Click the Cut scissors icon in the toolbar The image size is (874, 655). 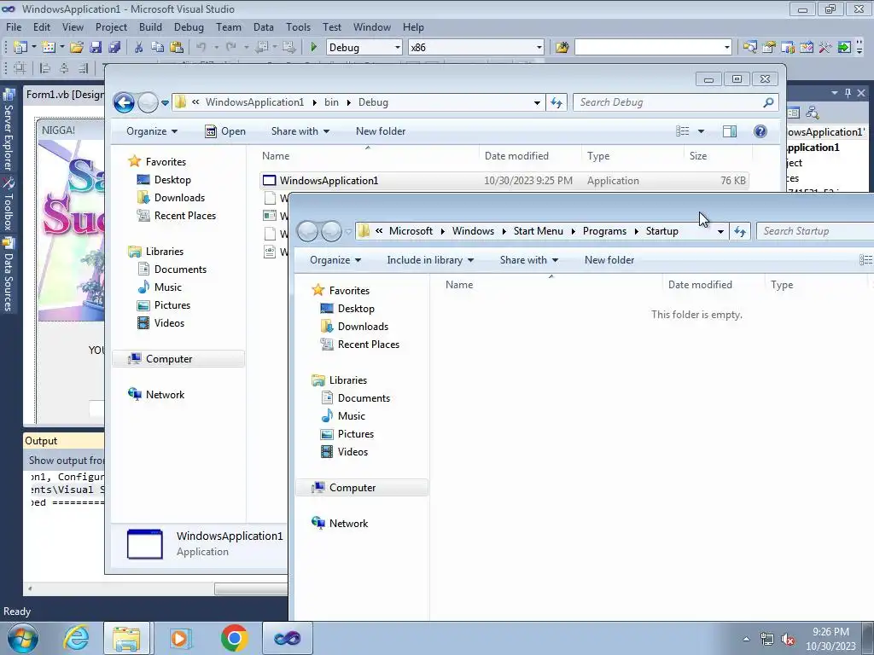click(138, 48)
